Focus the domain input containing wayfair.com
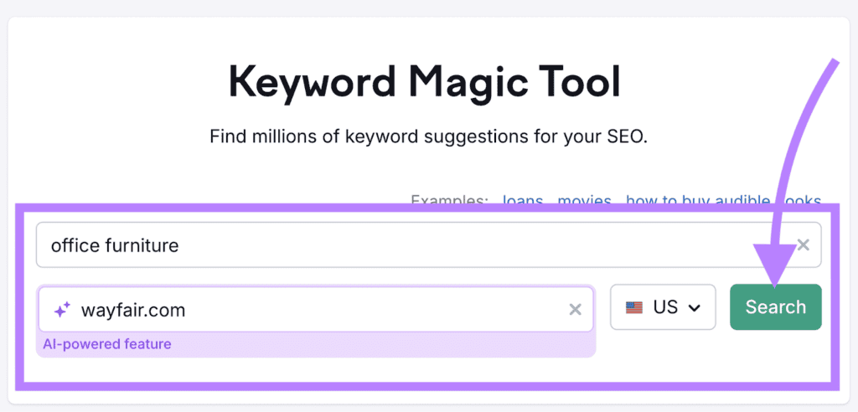 [x=335, y=310]
